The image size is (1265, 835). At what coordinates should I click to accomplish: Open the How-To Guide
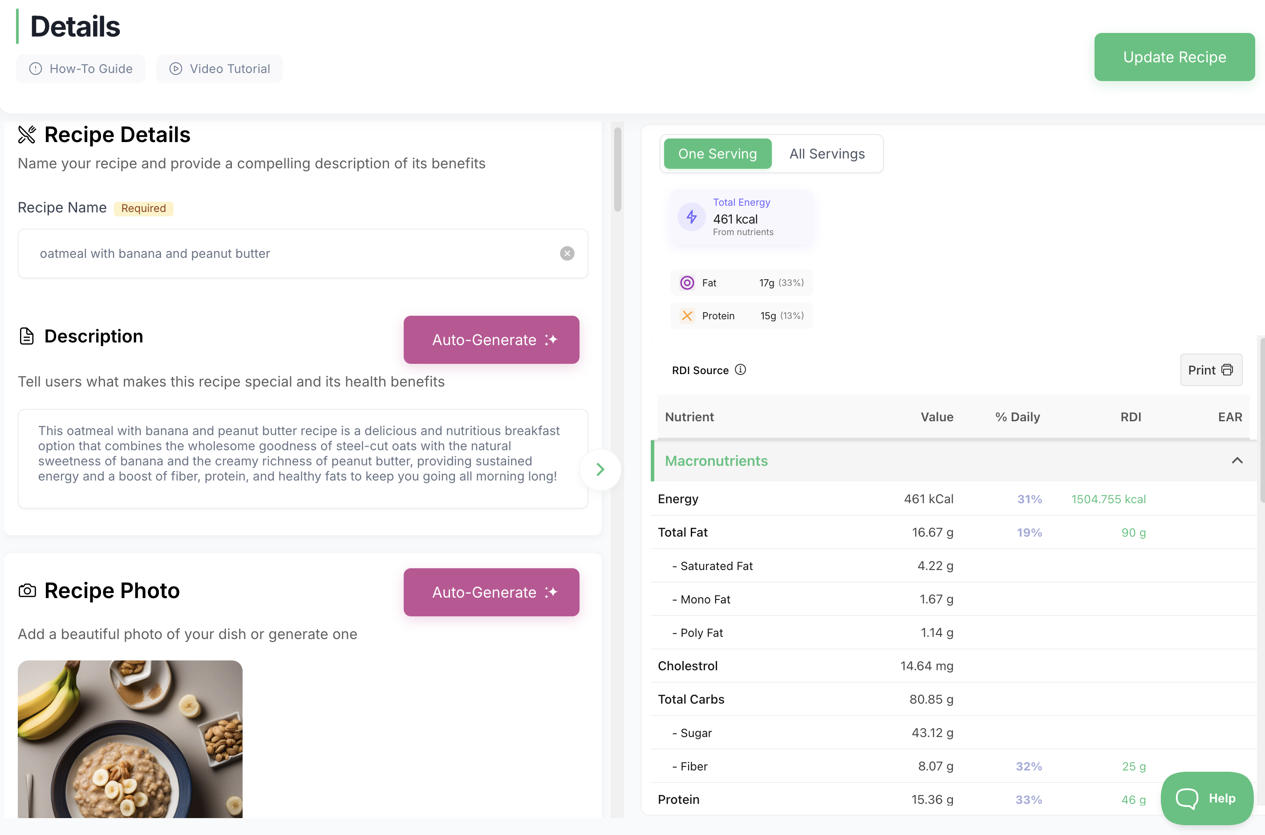tap(81, 69)
